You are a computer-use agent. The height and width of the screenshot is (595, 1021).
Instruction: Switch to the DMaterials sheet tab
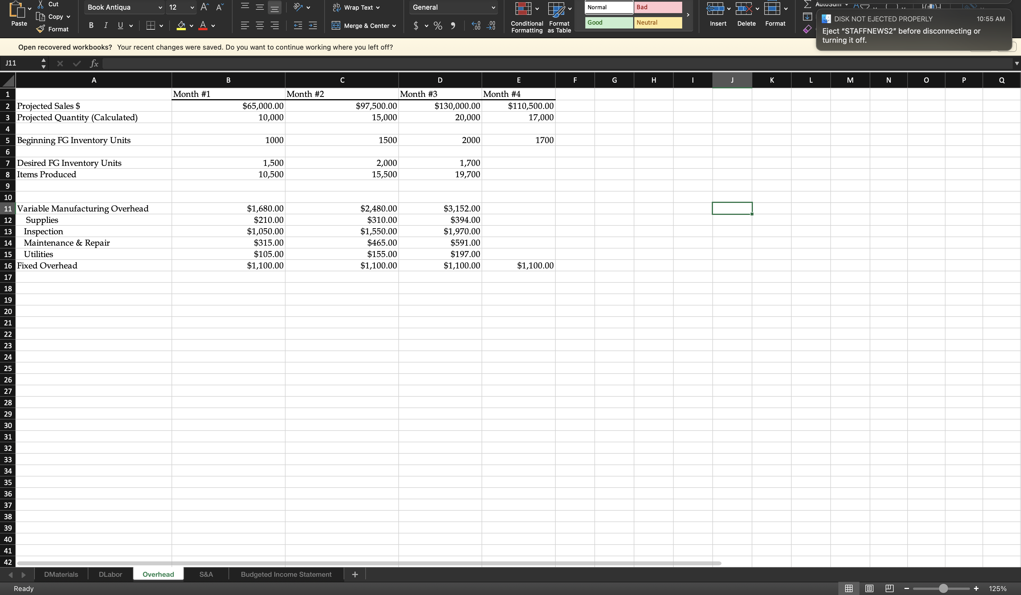click(x=61, y=574)
